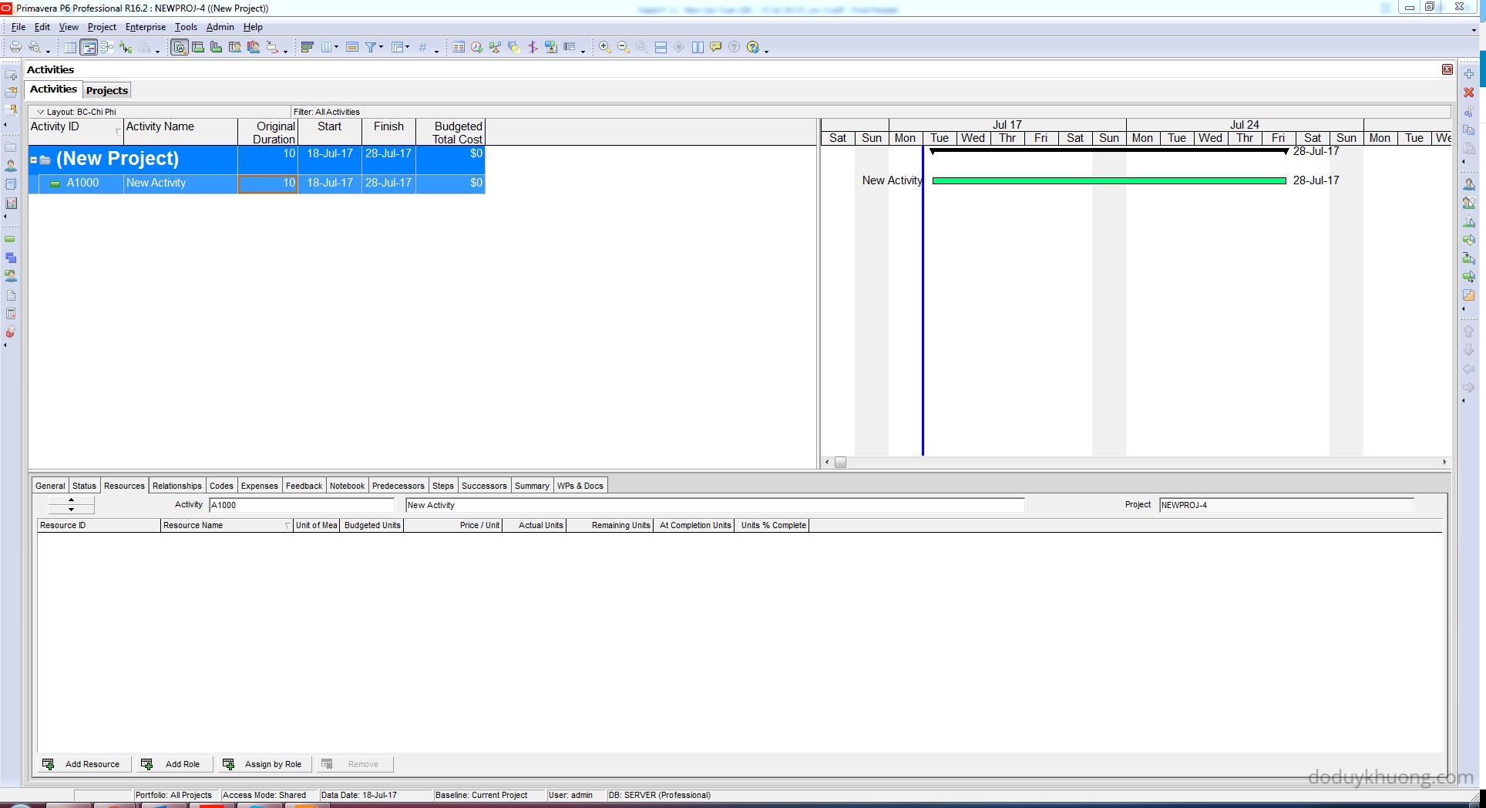The image size is (1486, 808).
Task: Click the Zoom In magnifier icon
Action: (x=605, y=48)
